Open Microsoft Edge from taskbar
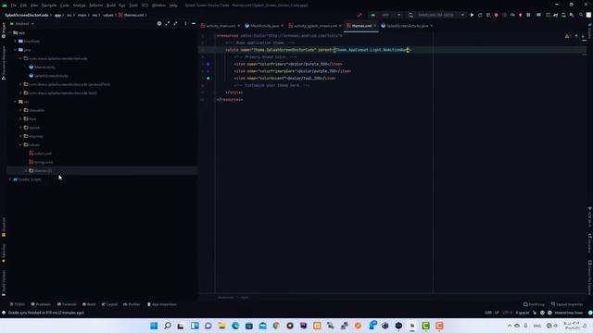 235,326
